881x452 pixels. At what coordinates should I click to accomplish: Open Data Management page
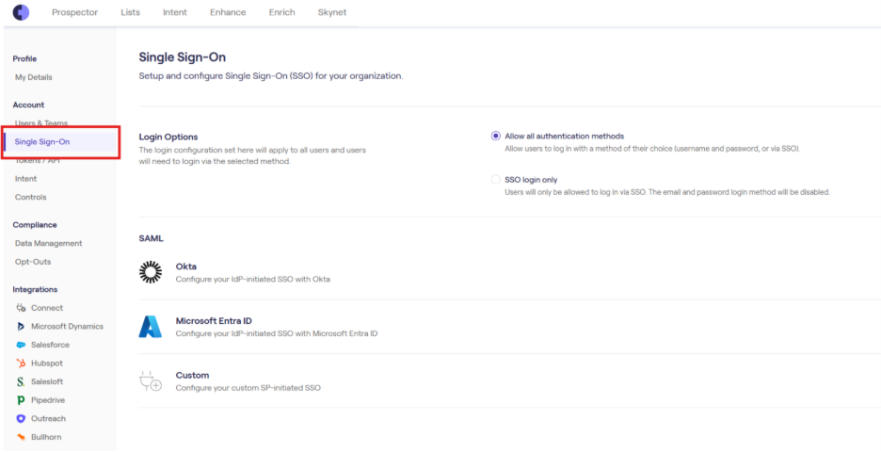(48, 244)
